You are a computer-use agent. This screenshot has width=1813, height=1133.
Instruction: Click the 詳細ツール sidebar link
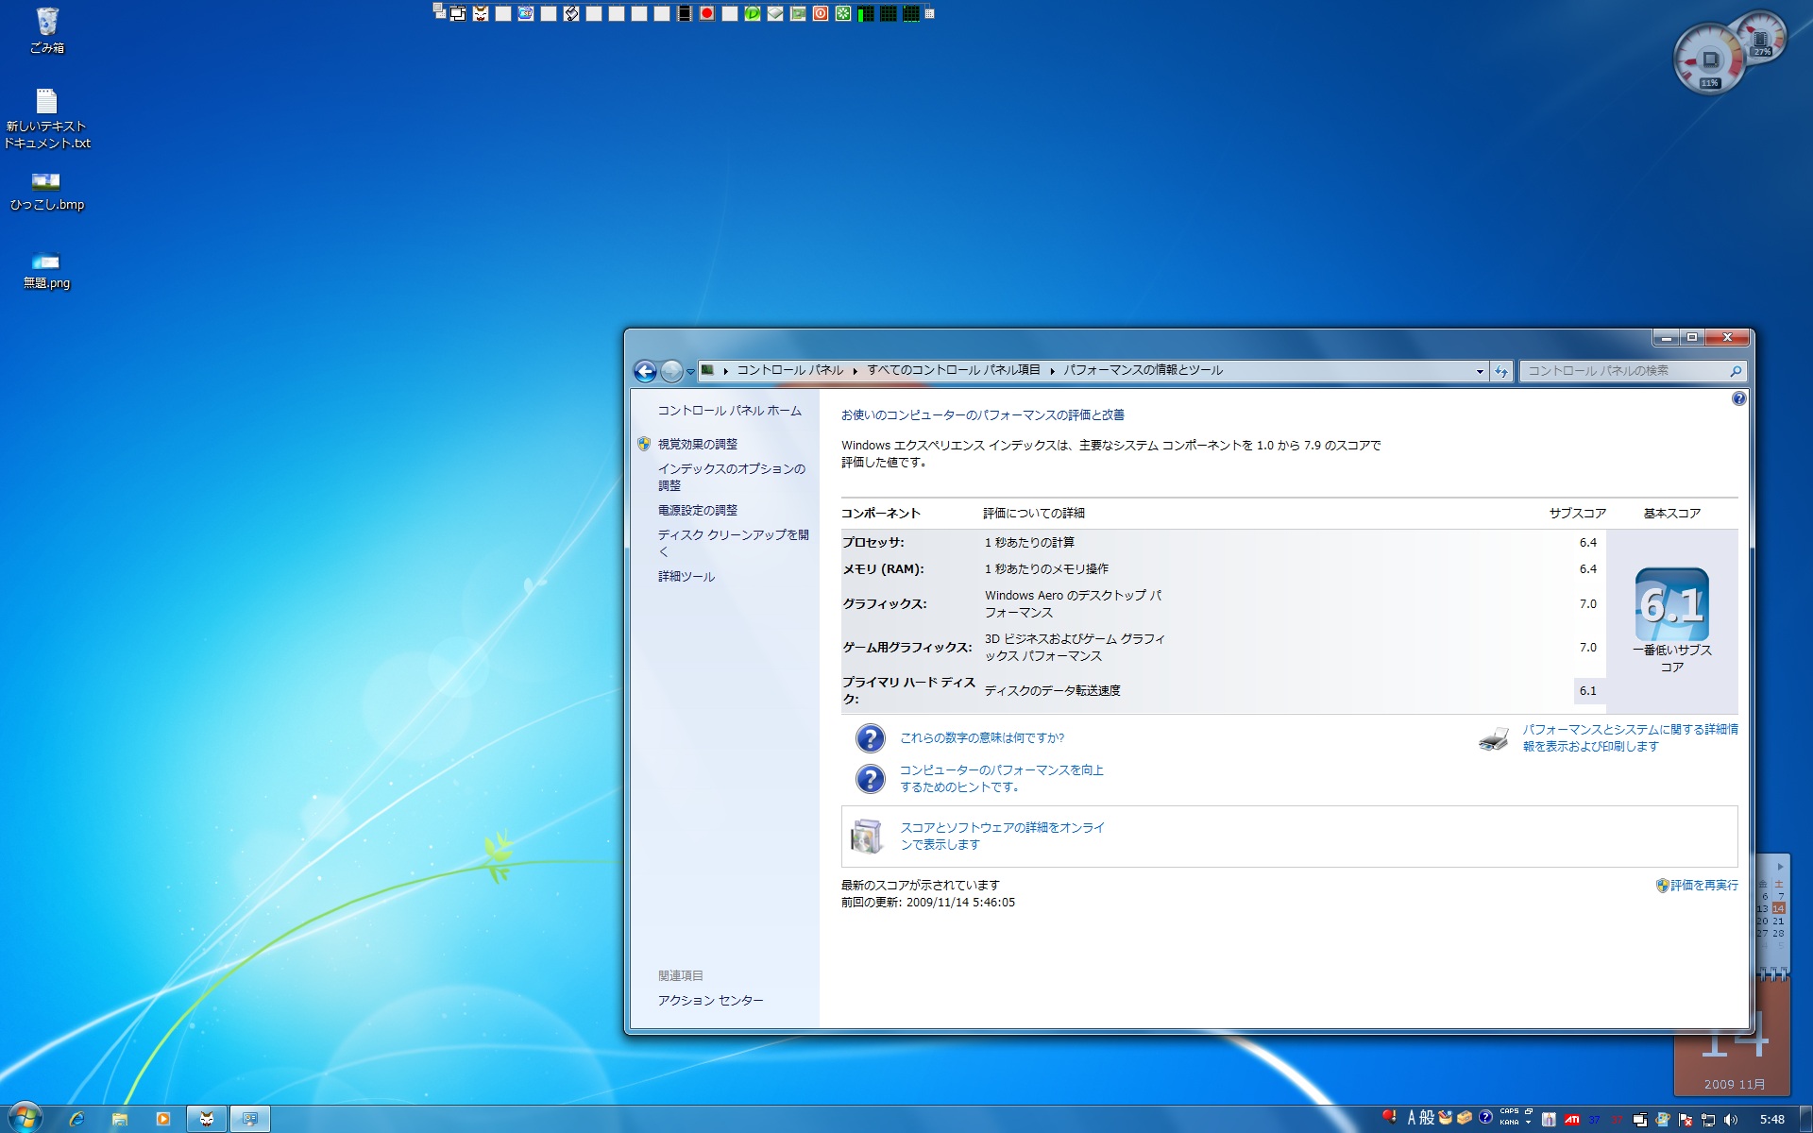point(686,576)
